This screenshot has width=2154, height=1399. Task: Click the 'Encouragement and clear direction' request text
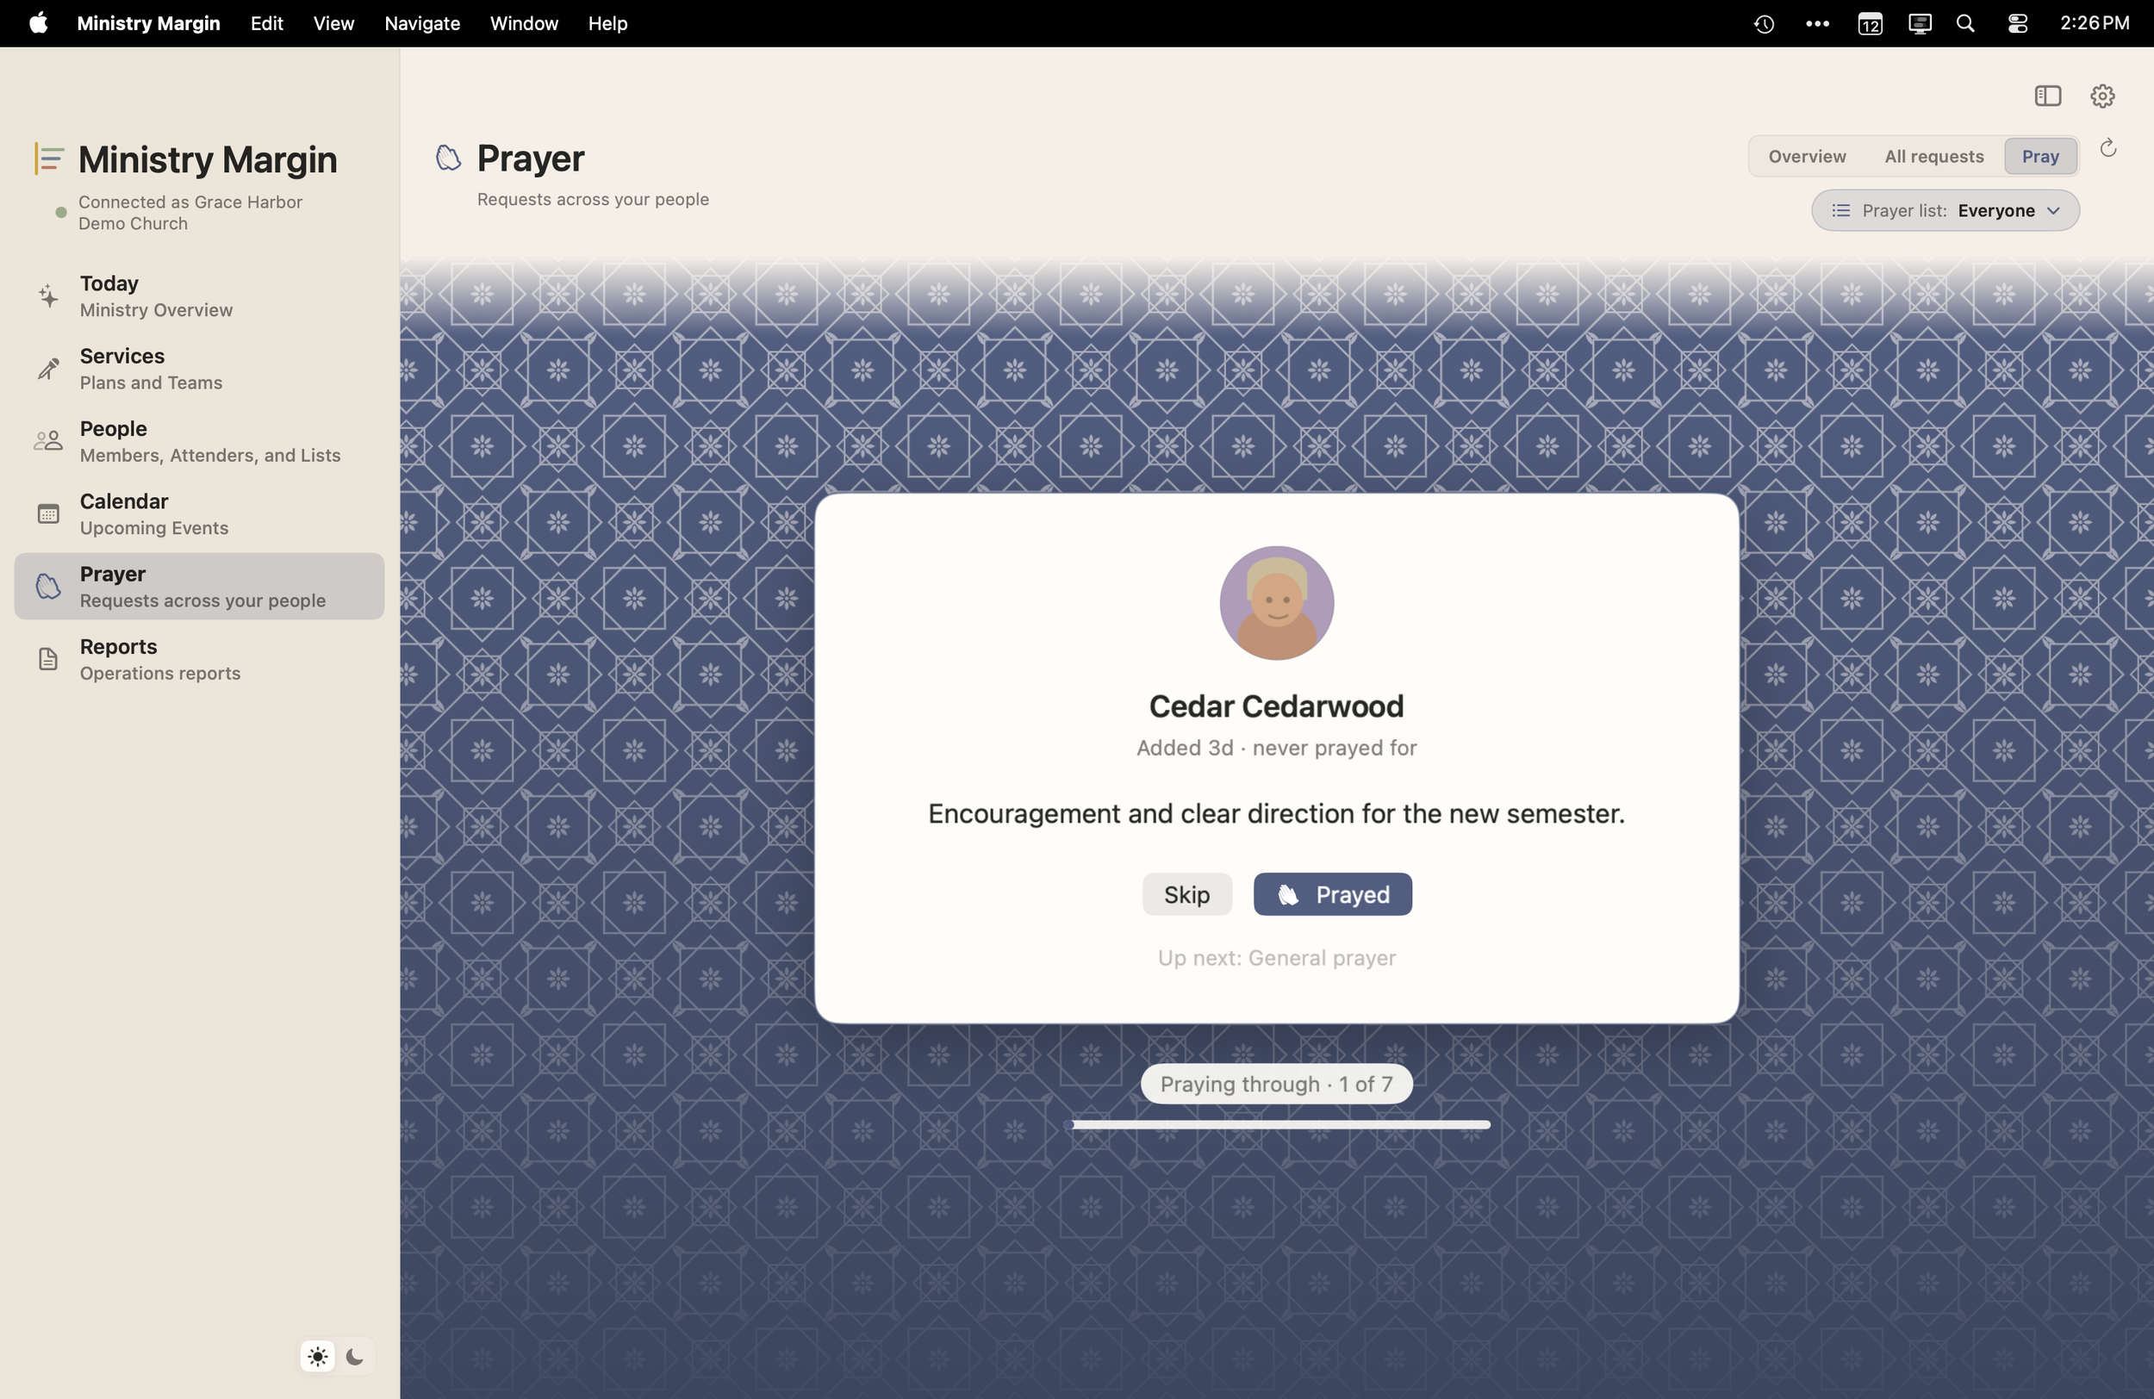tap(1276, 813)
